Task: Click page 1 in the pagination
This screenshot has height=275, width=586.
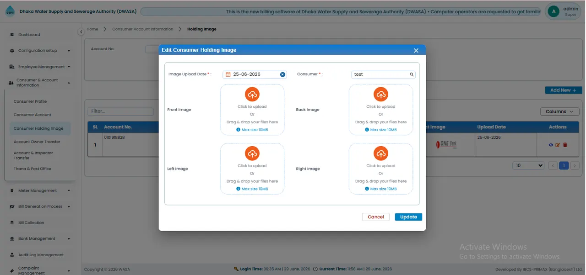Action: pyautogui.click(x=564, y=165)
